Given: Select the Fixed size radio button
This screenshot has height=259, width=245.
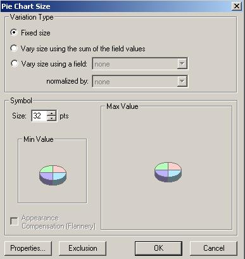Looking at the screenshot, I should click(x=14, y=33).
